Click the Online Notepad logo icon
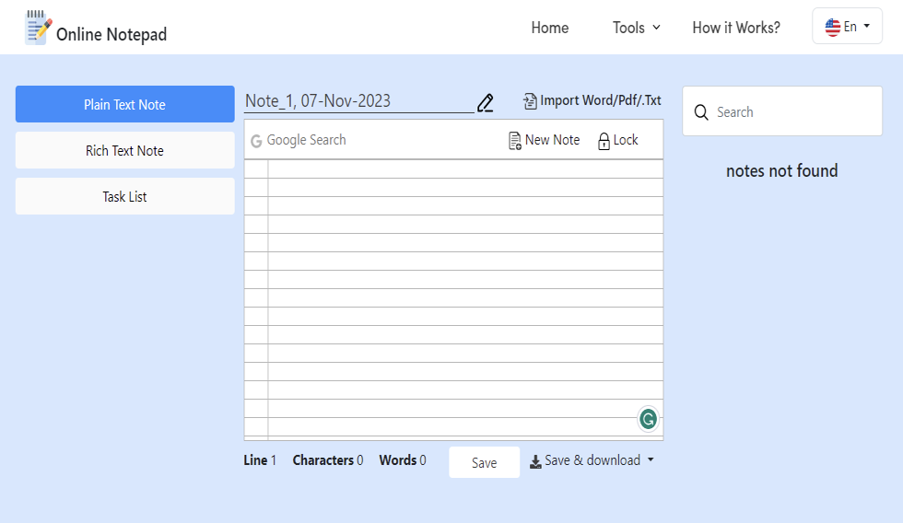 (x=38, y=27)
